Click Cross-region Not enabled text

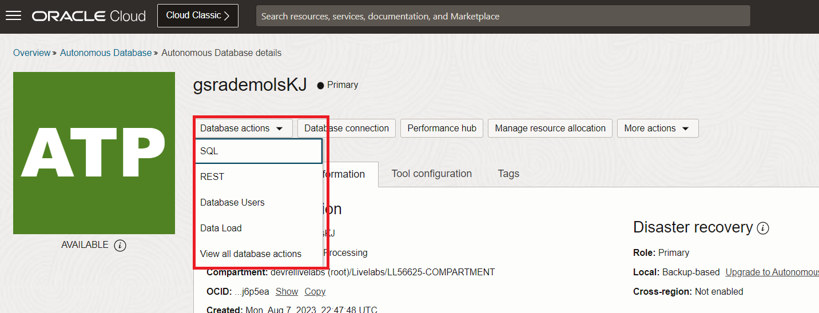(688, 291)
